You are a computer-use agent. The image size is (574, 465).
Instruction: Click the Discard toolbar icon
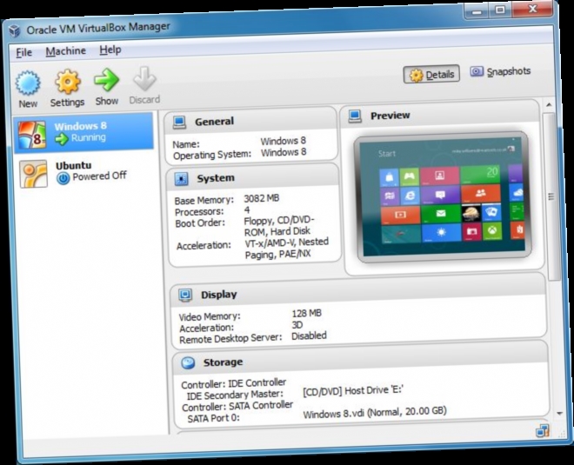click(144, 78)
